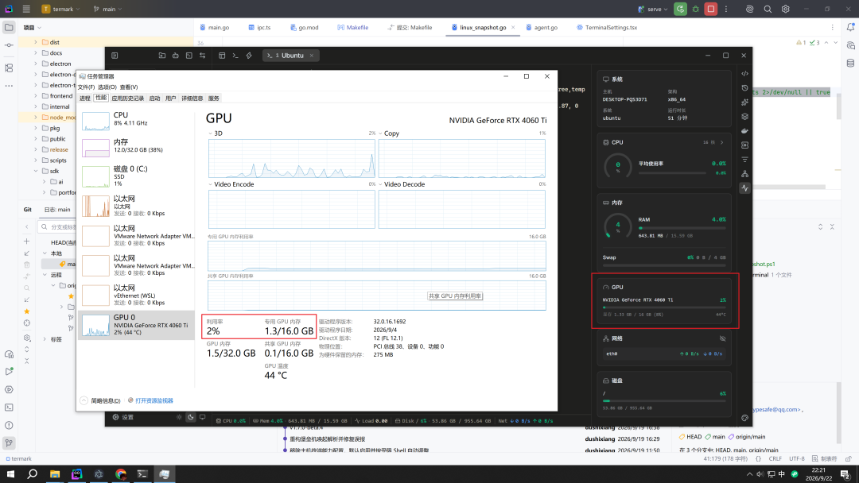
Task: Expand the docs folder in project tree
Action: coord(36,53)
